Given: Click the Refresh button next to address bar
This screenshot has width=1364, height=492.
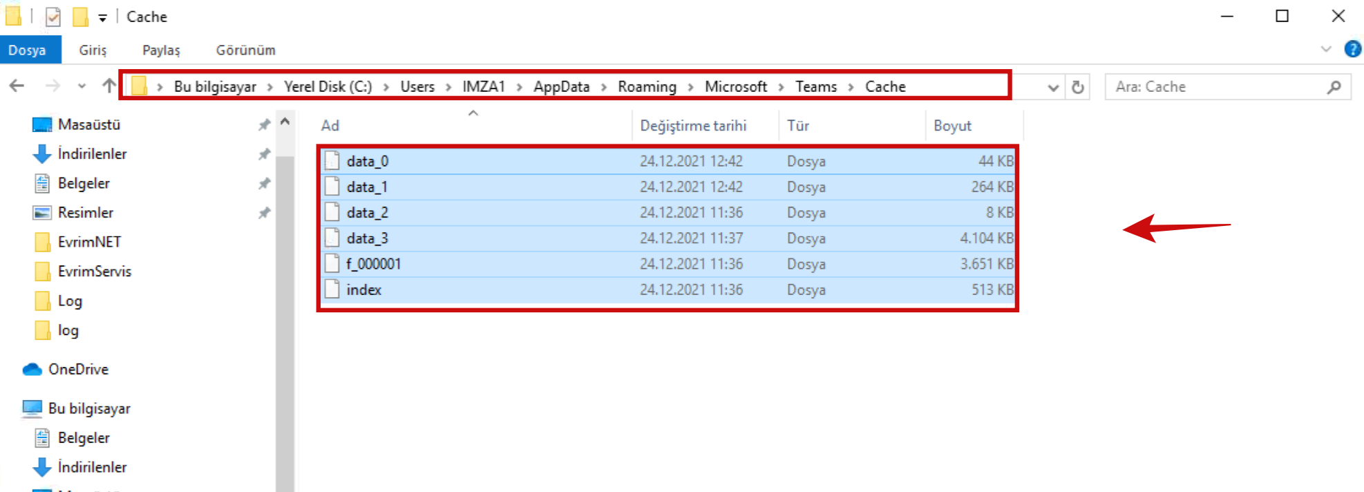Looking at the screenshot, I should click(1077, 87).
